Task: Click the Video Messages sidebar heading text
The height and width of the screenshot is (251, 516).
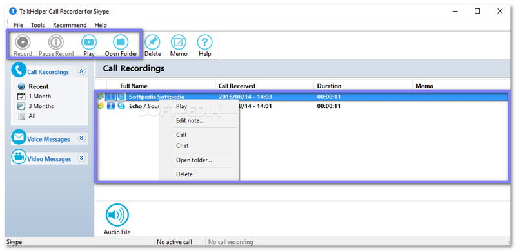Action: pyautogui.click(x=49, y=159)
